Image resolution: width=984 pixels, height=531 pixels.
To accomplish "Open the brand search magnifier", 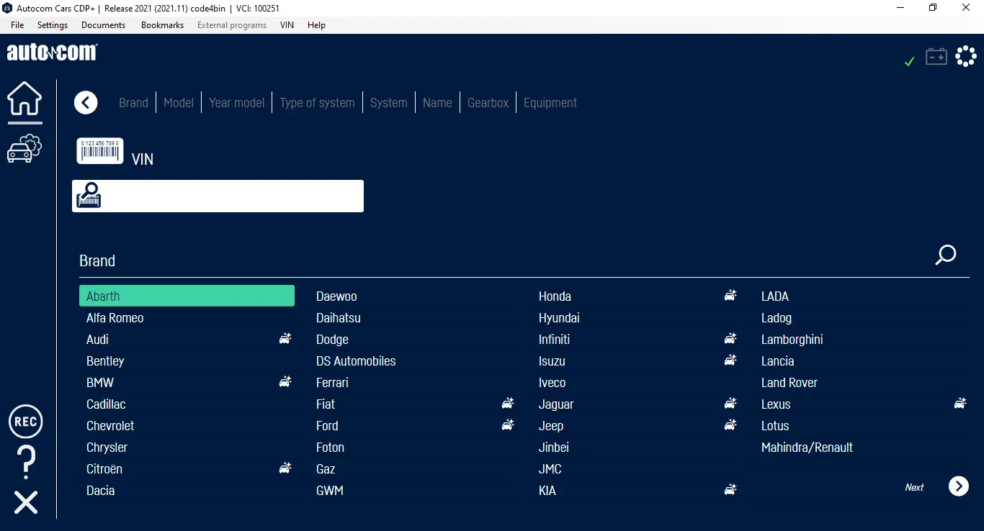I will click(945, 255).
